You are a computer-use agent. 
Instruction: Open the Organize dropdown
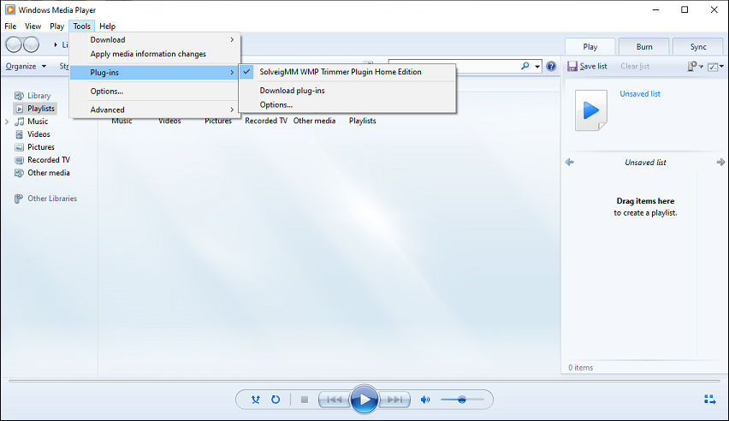pos(26,66)
